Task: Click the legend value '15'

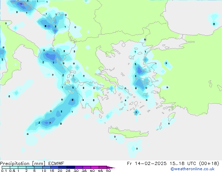Action: click(x=52, y=171)
